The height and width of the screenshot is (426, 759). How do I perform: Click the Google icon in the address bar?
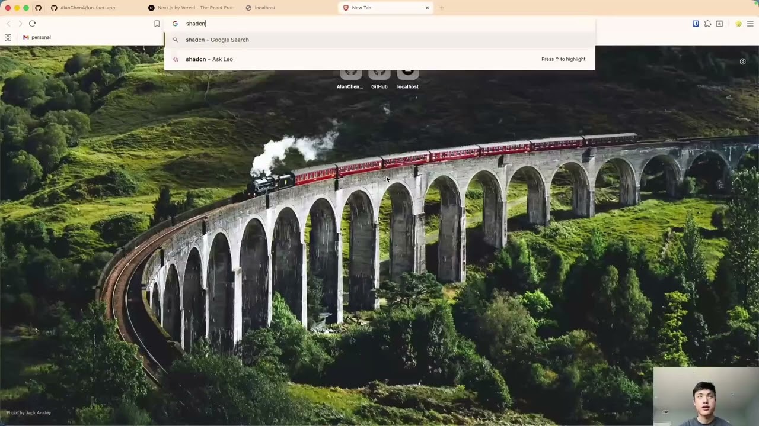[x=176, y=24]
